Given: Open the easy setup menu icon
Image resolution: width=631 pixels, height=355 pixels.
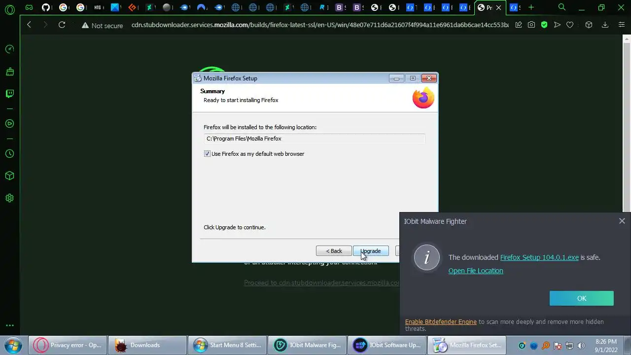Looking at the screenshot, I should click(x=622, y=25).
